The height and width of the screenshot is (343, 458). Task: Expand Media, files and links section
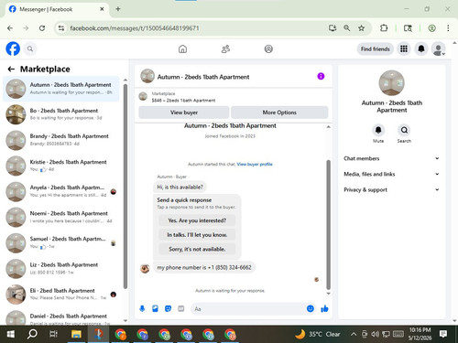[391, 174]
